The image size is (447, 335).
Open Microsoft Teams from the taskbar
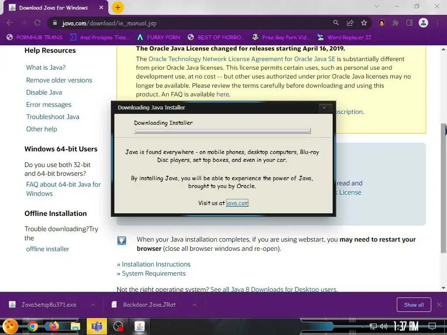(96, 326)
